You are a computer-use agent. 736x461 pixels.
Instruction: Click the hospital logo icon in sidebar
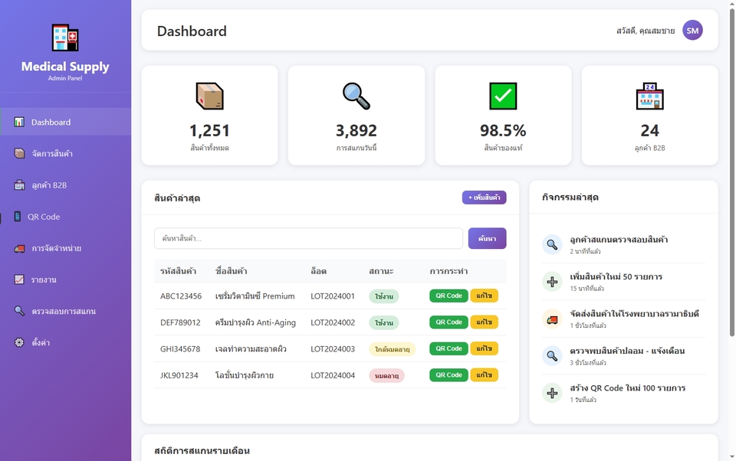(65, 38)
